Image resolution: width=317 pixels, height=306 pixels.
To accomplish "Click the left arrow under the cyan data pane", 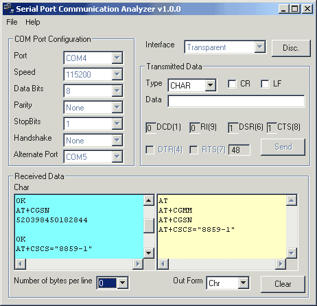I will coord(21,264).
